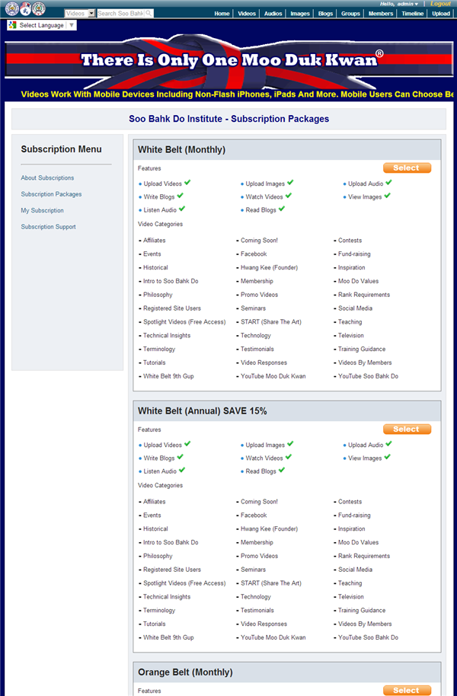Open the Timeline navigation item
This screenshot has height=696, width=457.
[413, 13]
